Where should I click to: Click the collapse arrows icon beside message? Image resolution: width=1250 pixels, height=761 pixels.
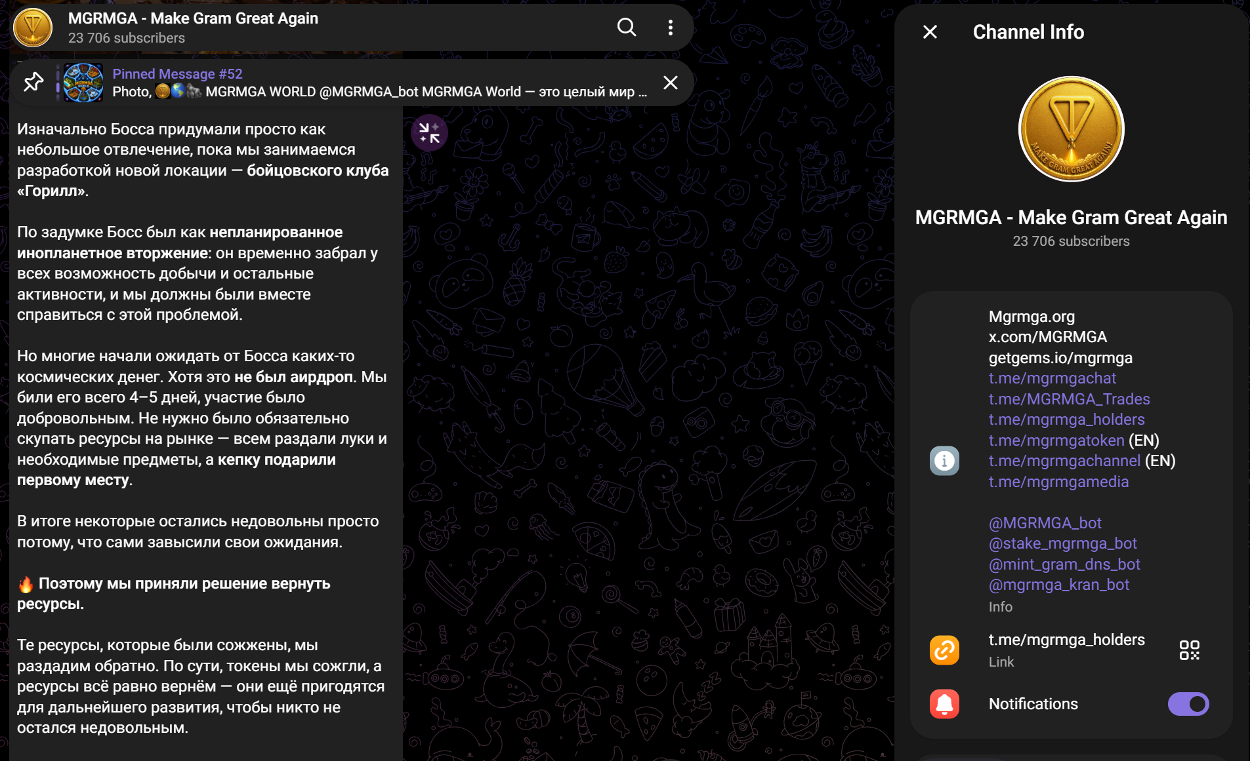point(429,133)
